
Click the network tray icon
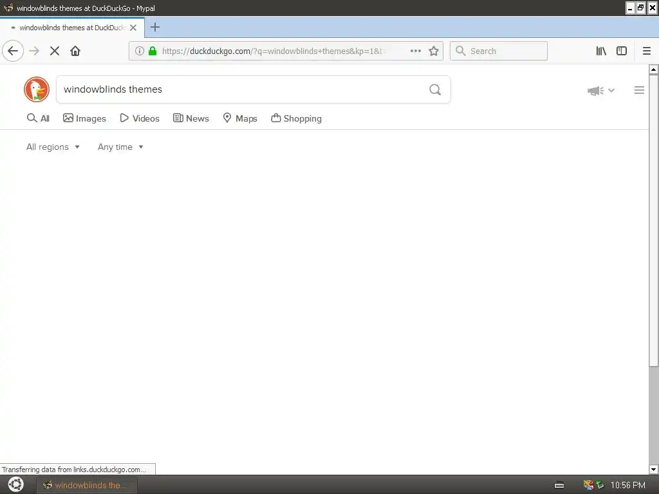pos(588,485)
